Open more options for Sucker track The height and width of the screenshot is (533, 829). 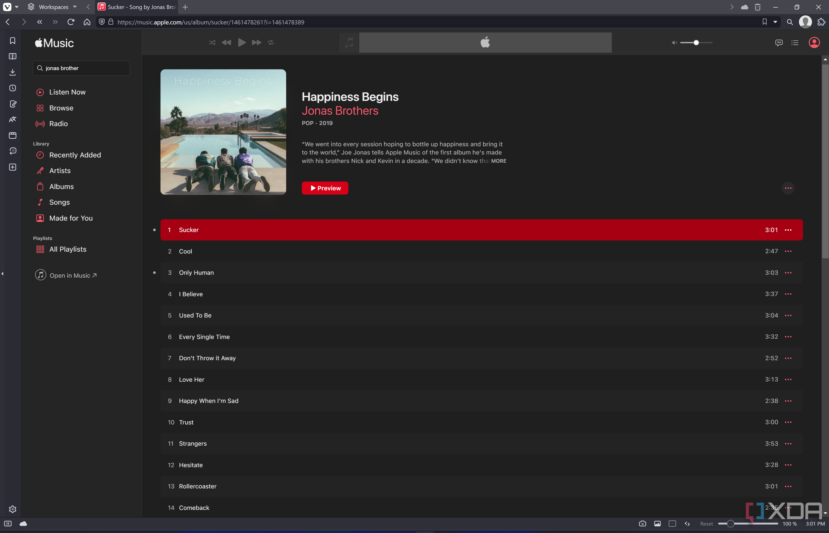tap(788, 230)
